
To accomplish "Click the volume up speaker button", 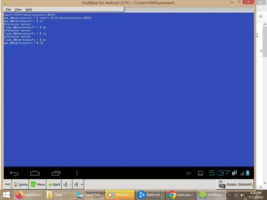I will click(x=78, y=184).
